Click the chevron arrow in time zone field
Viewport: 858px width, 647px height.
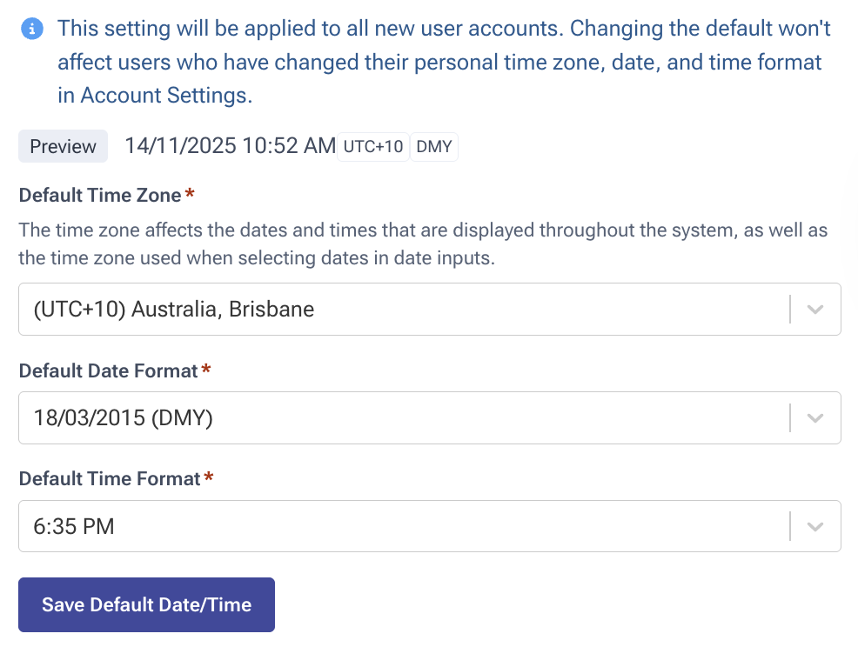click(815, 309)
